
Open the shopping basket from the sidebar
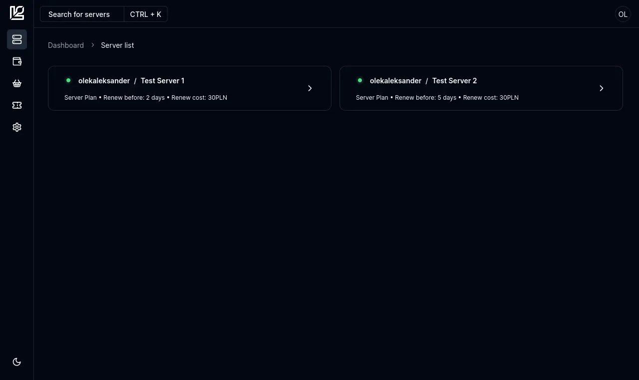[17, 83]
